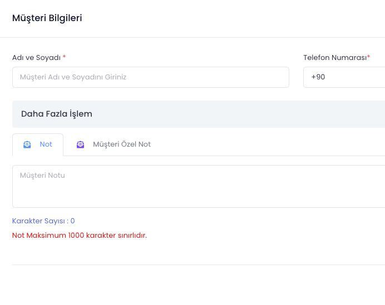The width and height of the screenshot is (385, 305).
Task: Click the Karakter Sayısı counter text
Action: [x=43, y=221]
